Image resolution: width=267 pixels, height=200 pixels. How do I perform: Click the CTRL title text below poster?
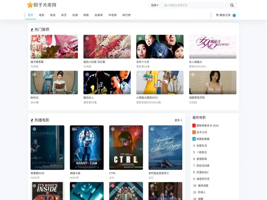(112, 173)
